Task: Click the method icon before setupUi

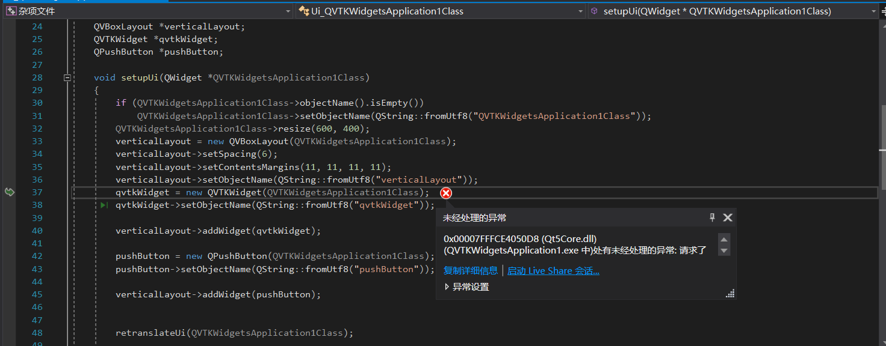Action: (594, 10)
